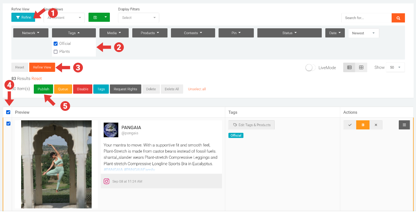Screen dimensions: 416x212
Task: Enable the Plants tag filter
Action: click(x=55, y=51)
